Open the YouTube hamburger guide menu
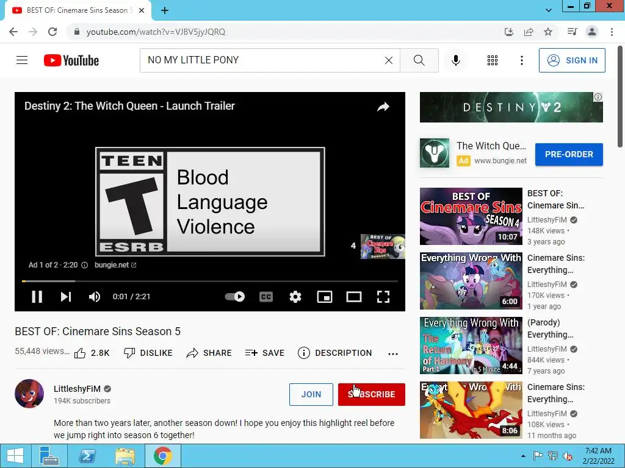This screenshot has height=468, width=625. [22, 60]
